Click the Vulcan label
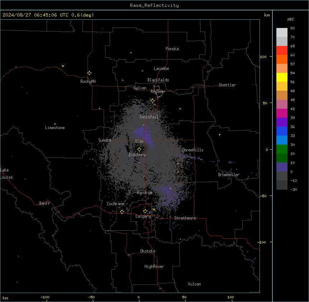 [x=195, y=284]
